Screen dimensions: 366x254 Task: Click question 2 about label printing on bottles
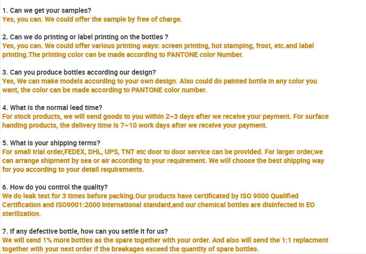pyautogui.click(x=85, y=37)
